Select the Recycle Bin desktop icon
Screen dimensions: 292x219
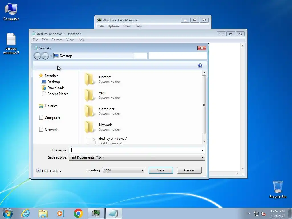coord(278,189)
